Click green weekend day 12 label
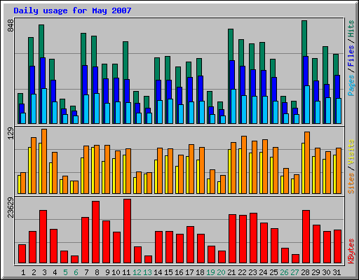 click(137, 272)
